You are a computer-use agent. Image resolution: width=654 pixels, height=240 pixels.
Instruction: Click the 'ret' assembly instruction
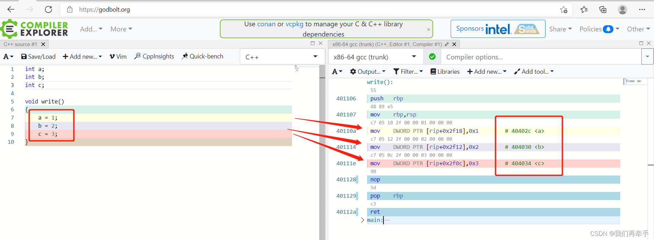[x=493, y=212]
